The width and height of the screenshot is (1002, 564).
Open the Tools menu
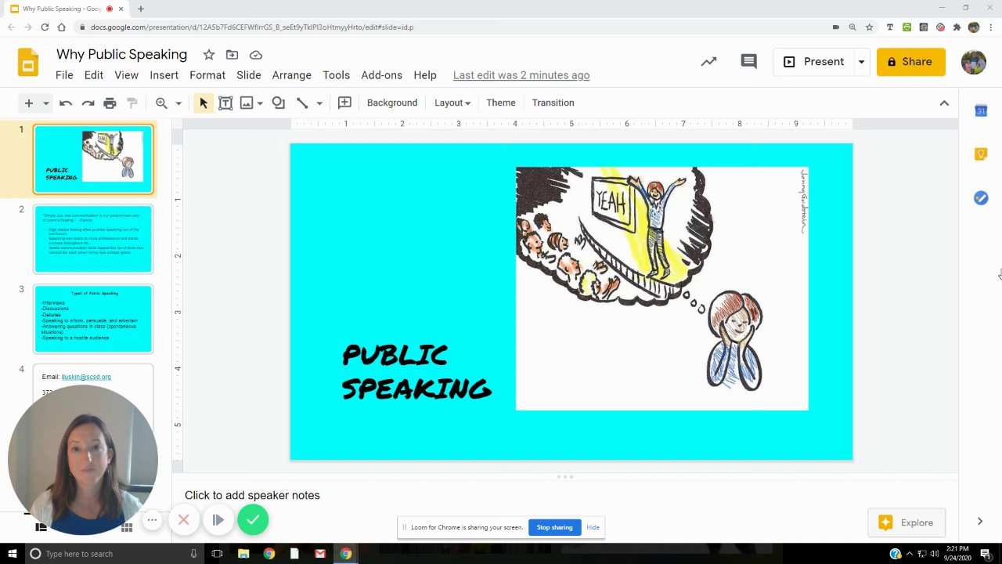tap(336, 75)
